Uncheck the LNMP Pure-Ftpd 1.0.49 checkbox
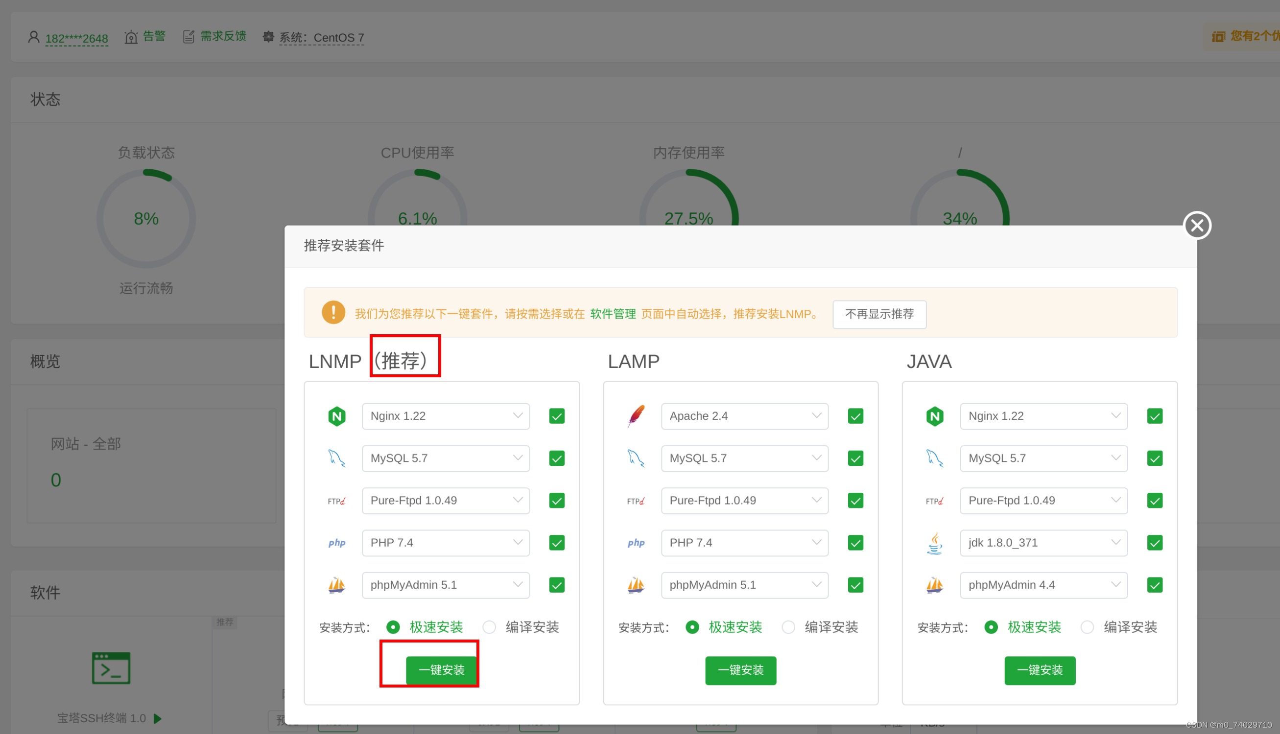 556,501
